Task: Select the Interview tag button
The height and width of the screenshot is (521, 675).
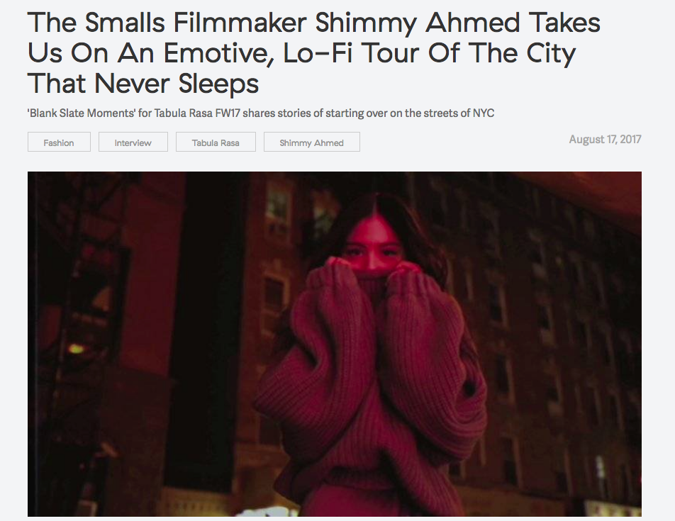Action: click(133, 142)
